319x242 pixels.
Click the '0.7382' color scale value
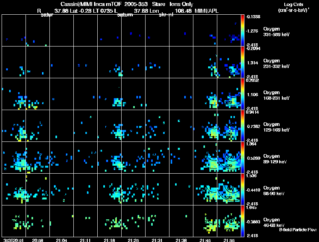(254, 126)
